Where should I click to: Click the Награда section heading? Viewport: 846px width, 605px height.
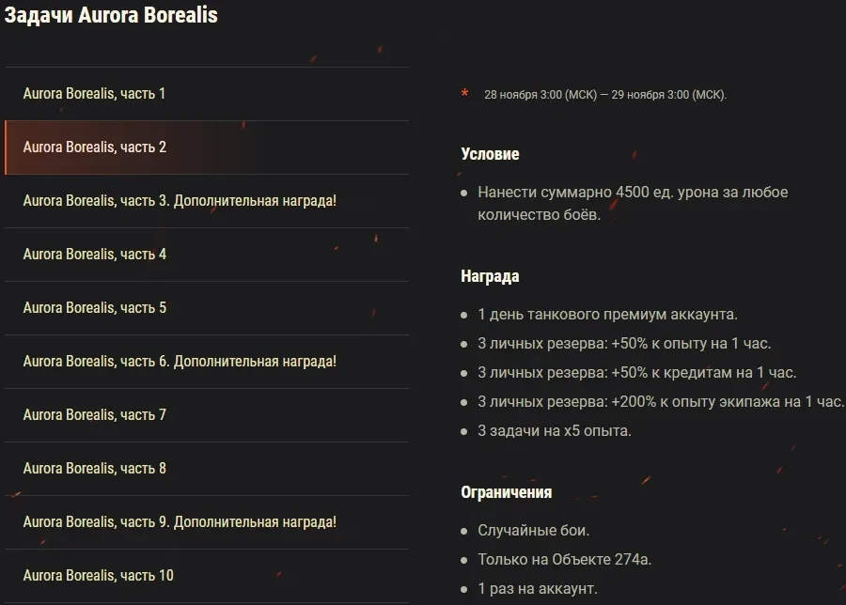(490, 277)
